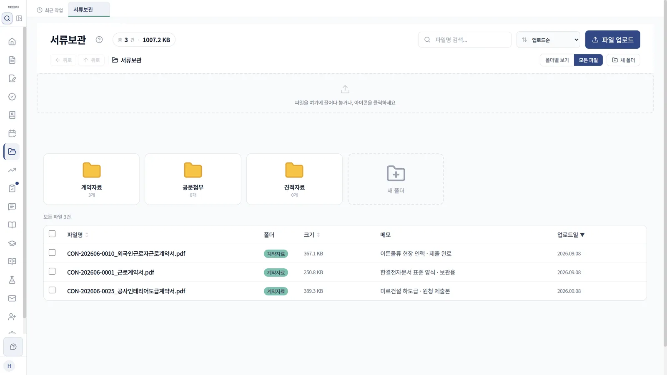Open the 계약자료 folder card
The width and height of the screenshot is (667, 375).
click(x=91, y=179)
